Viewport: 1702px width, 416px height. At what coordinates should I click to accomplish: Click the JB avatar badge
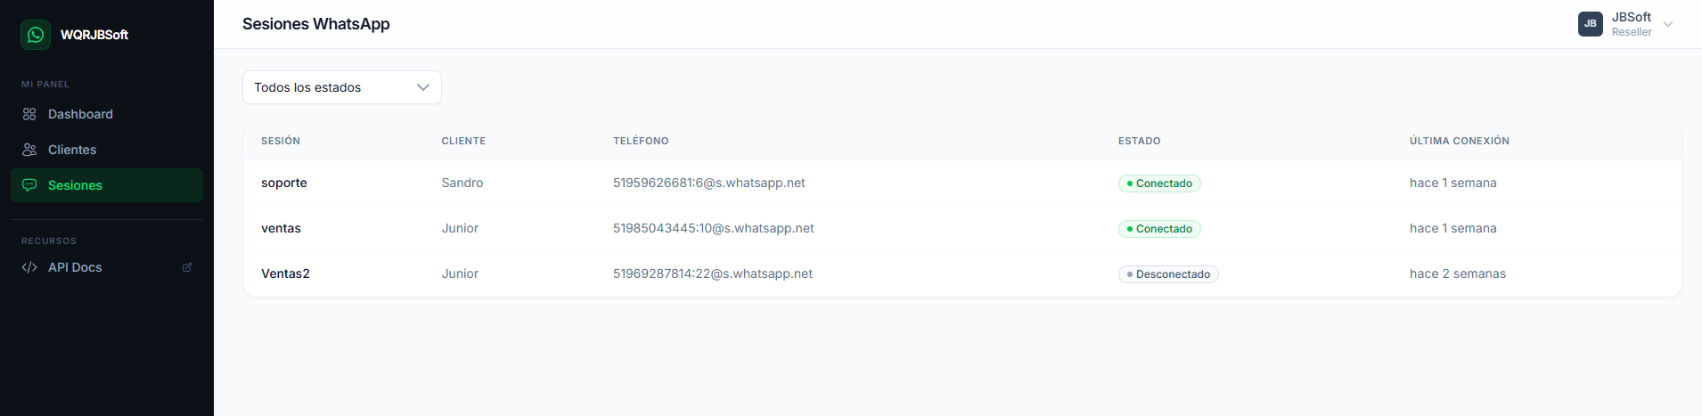tap(1591, 24)
